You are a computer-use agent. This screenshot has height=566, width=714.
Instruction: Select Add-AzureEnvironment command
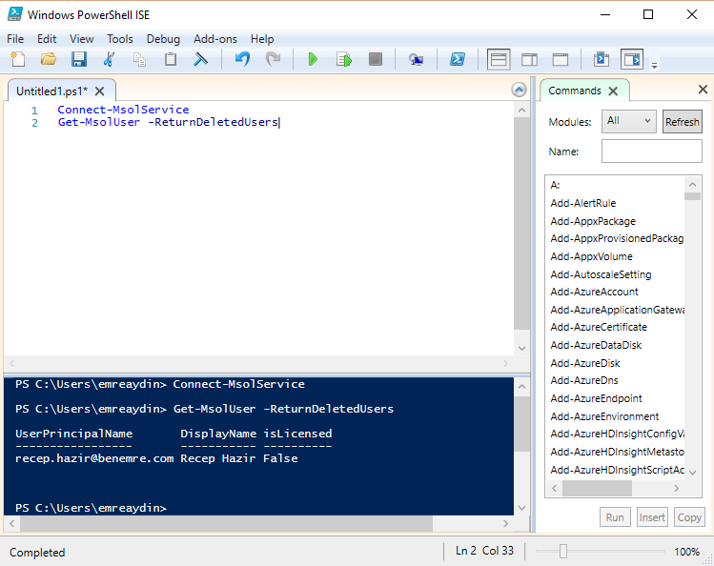click(x=604, y=416)
